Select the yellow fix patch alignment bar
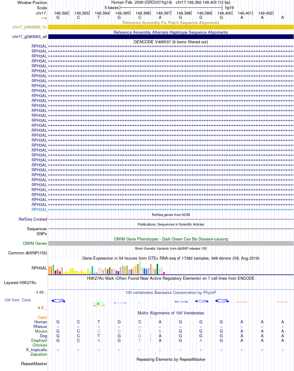The height and width of the screenshot is (371, 294). (171, 27)
